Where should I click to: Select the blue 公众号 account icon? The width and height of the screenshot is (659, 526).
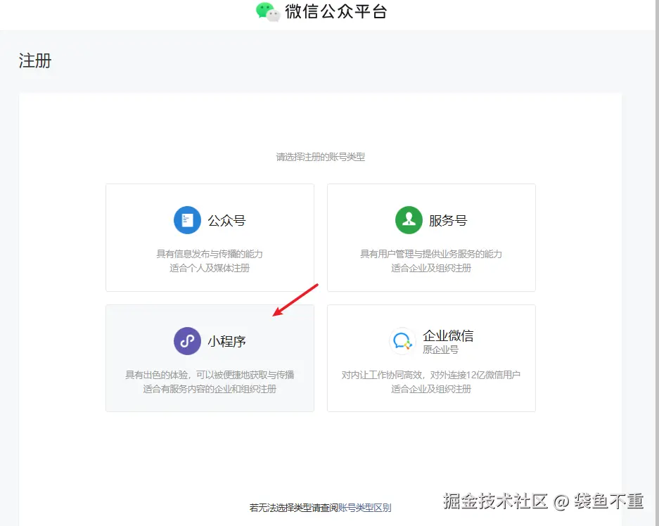tap(187, 220)
